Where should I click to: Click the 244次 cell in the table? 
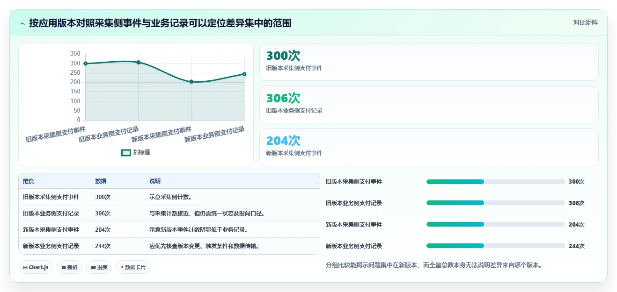(103, 246)
